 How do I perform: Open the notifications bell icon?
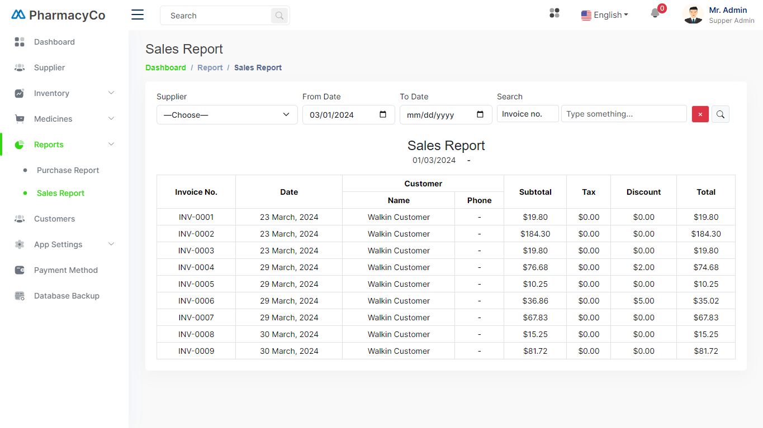[655, 13]
